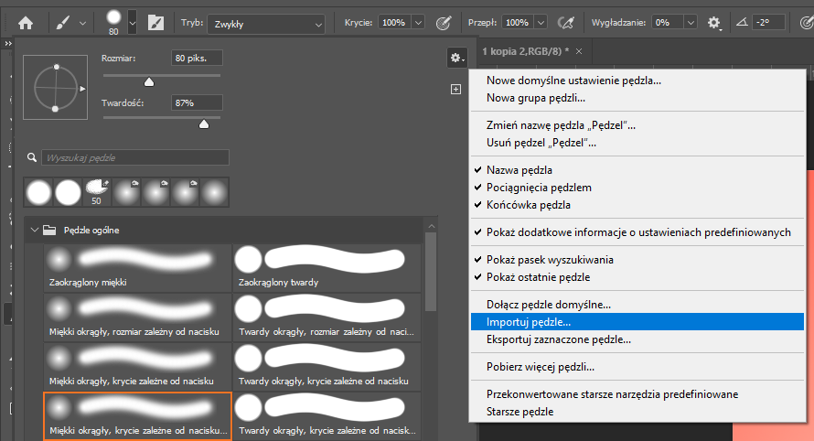Choose "Importuj pędzle..." from menu
The height and width of the screenshot is (441, 814).
pyautogui.click(x=529, y=322)
